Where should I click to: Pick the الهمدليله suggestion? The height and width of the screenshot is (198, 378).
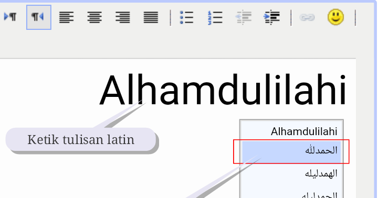(291, 173)
